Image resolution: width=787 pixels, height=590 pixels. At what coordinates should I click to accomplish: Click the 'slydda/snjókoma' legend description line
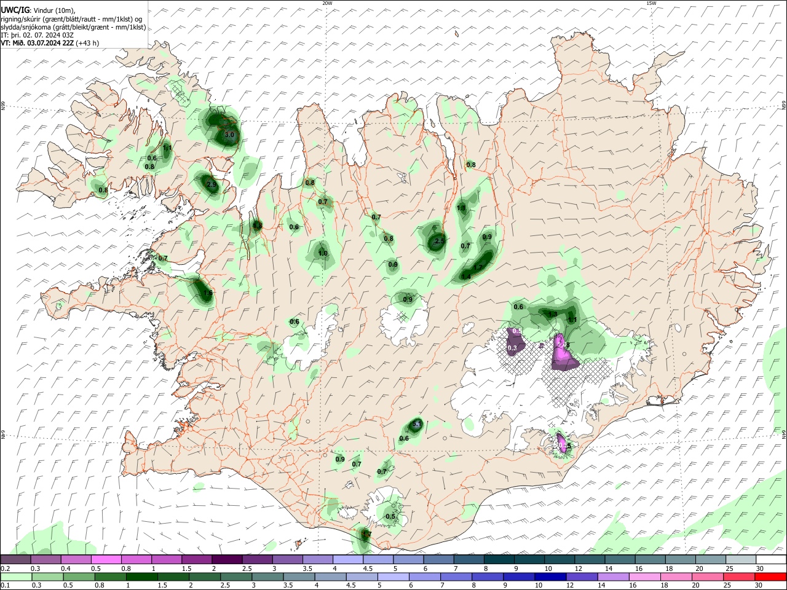(73, 27)
